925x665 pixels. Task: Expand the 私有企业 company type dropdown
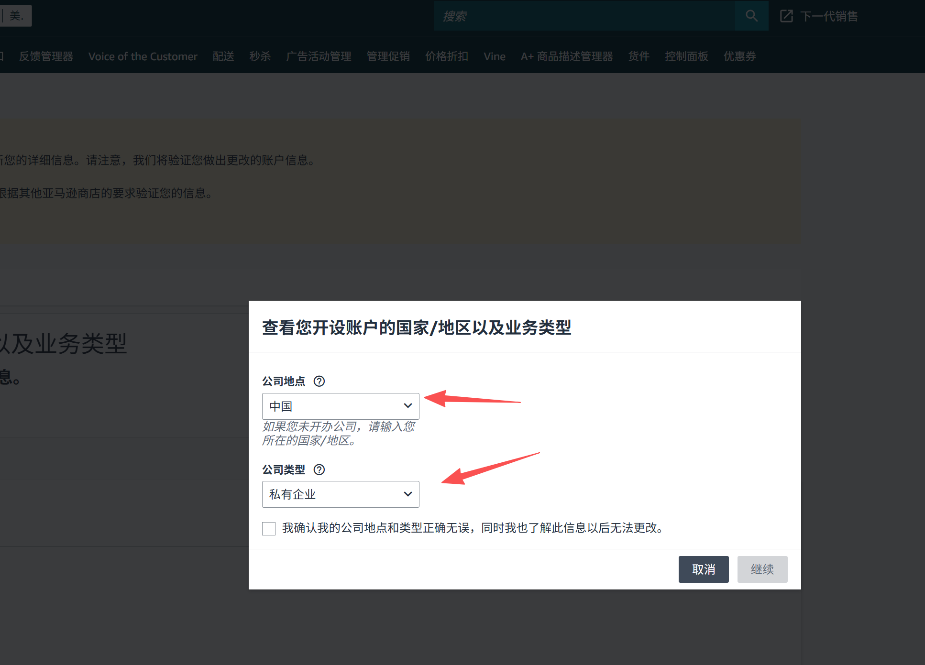coord(340,494)
